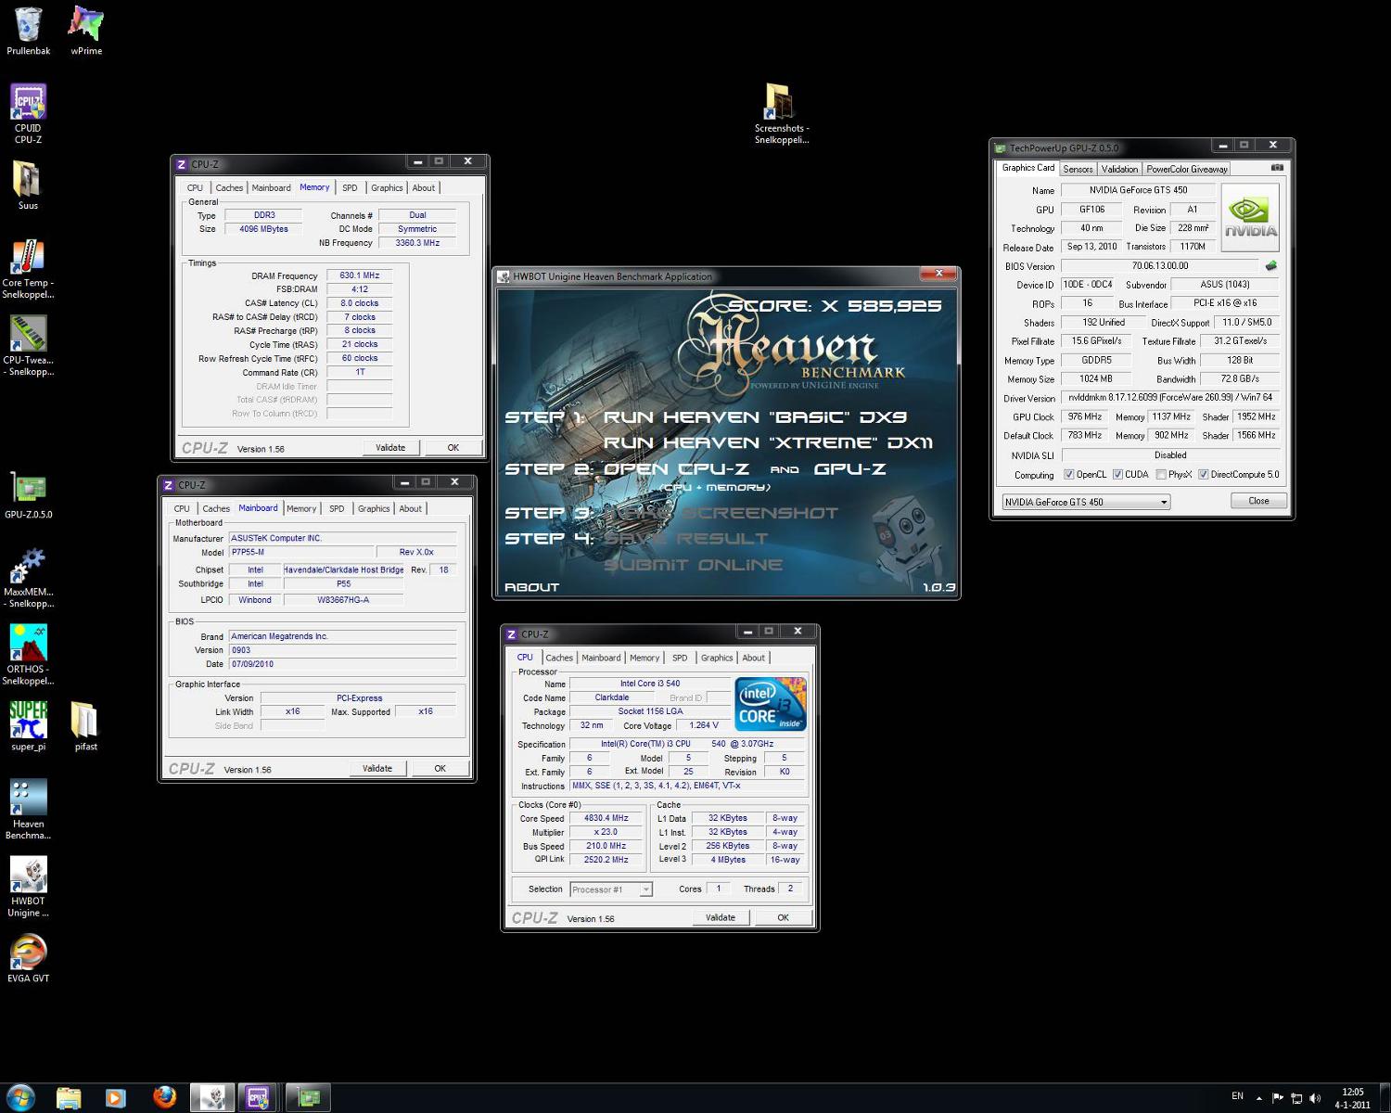Select SPD tab in Memory CPU-Z window
Image resolution: width=1391 pixels, height=1113 pixels.
coord(350,187)
